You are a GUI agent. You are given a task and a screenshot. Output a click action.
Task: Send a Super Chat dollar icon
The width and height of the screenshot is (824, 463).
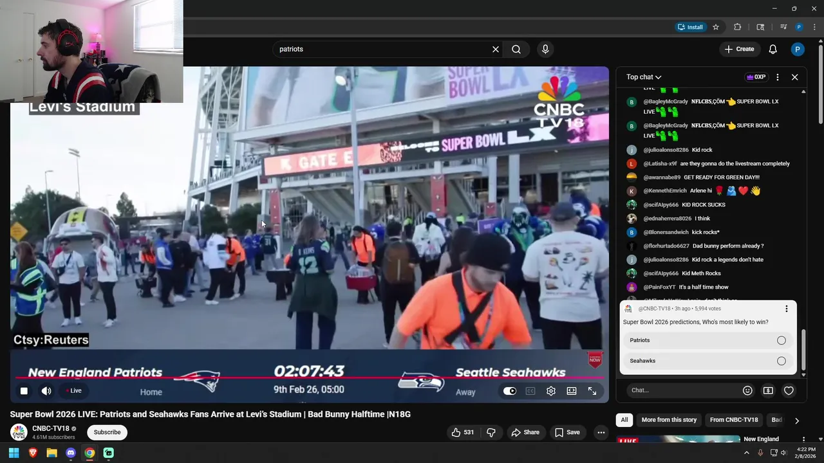[768, 390]
